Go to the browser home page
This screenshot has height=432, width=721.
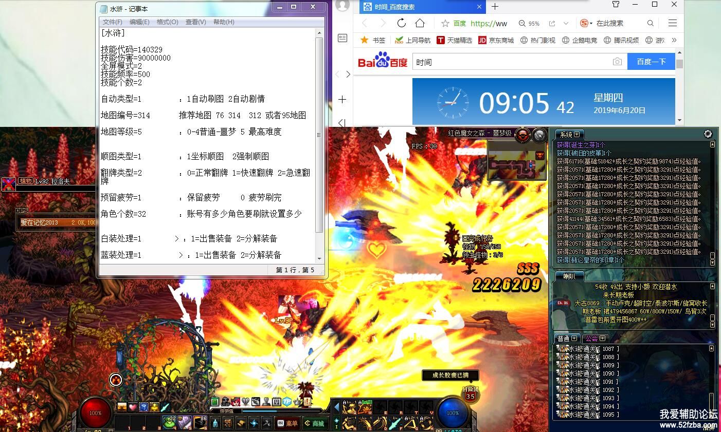pyautogui.click(x=420, y=23)
